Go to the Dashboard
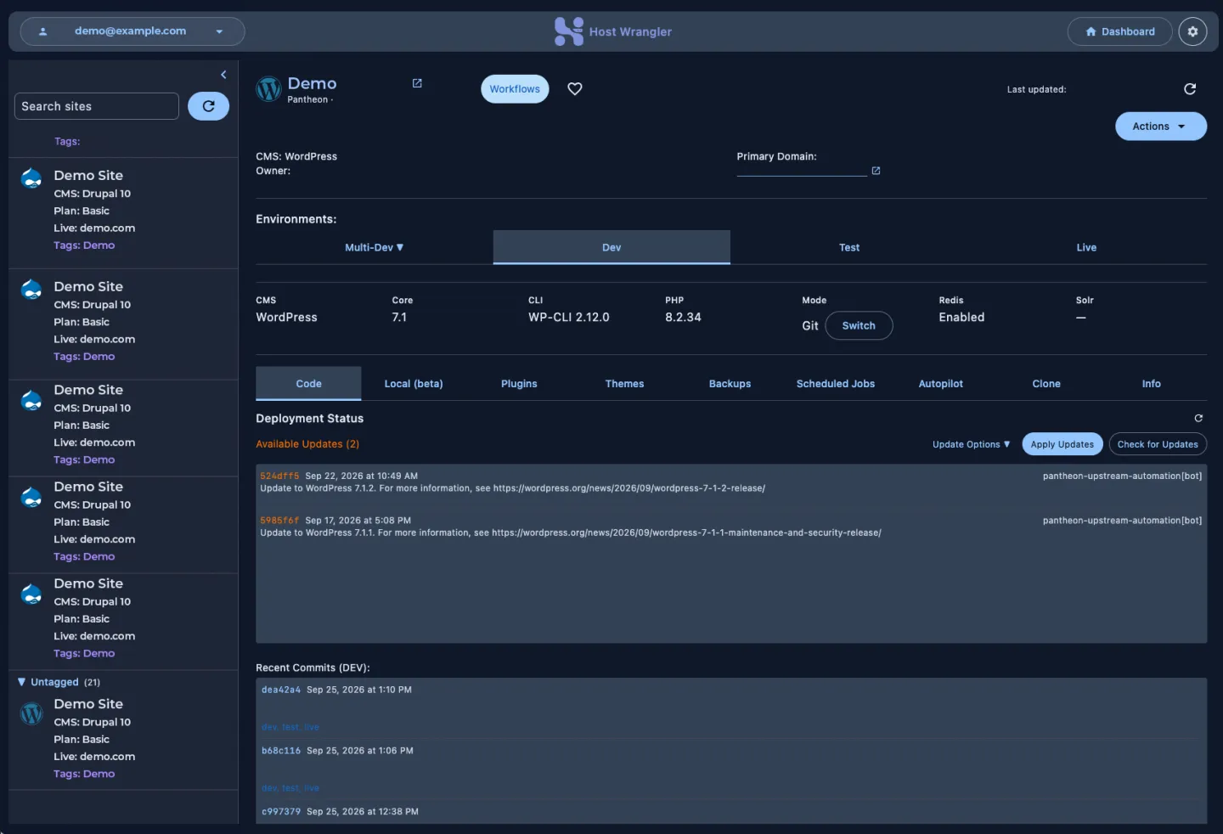The image size is (1223, 834). point(1119,31)
